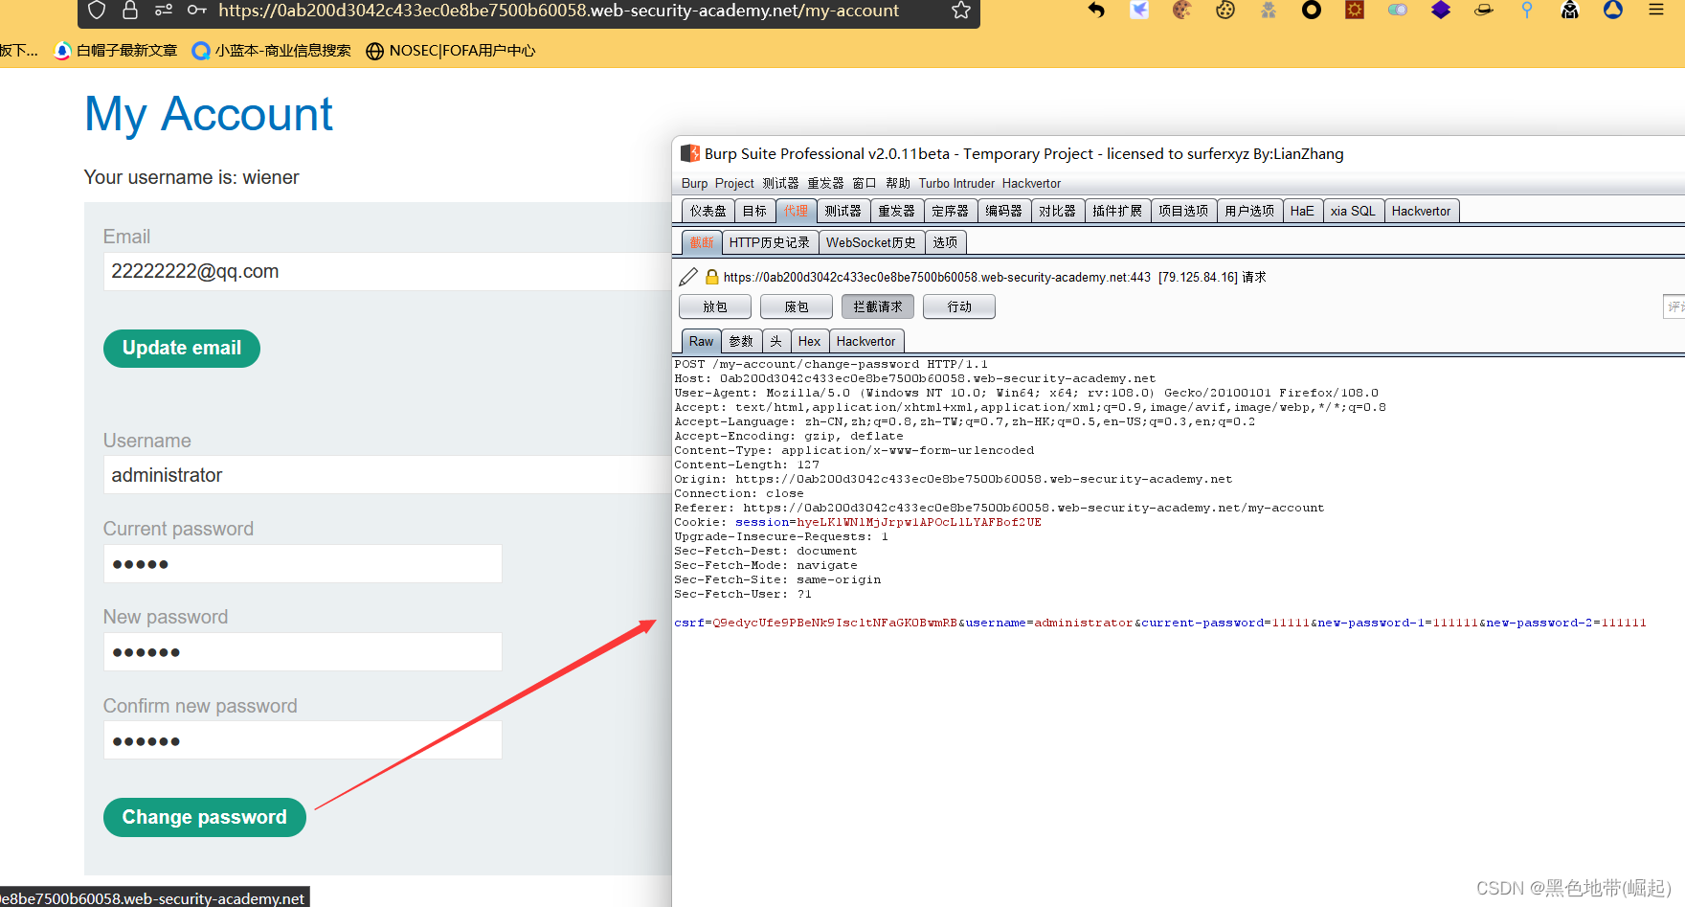
Task: Switch to the 对比器 tab
Action: [x=1058, y=211]
